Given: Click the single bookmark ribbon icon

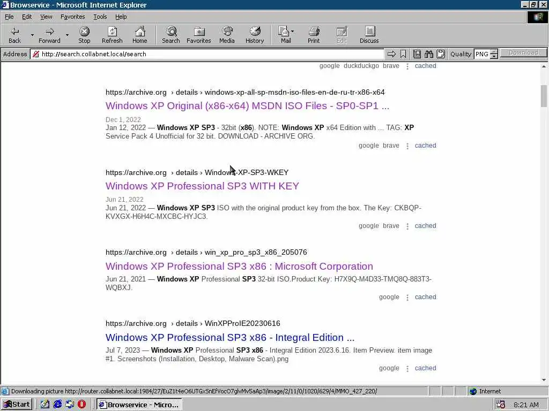Looking at the screenshot, I should 403,54.
